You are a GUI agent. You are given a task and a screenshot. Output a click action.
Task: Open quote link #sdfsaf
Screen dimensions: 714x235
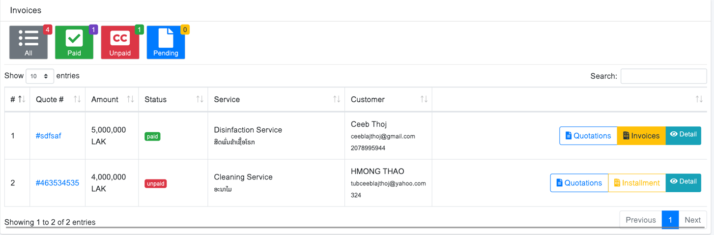coord(49,136)
